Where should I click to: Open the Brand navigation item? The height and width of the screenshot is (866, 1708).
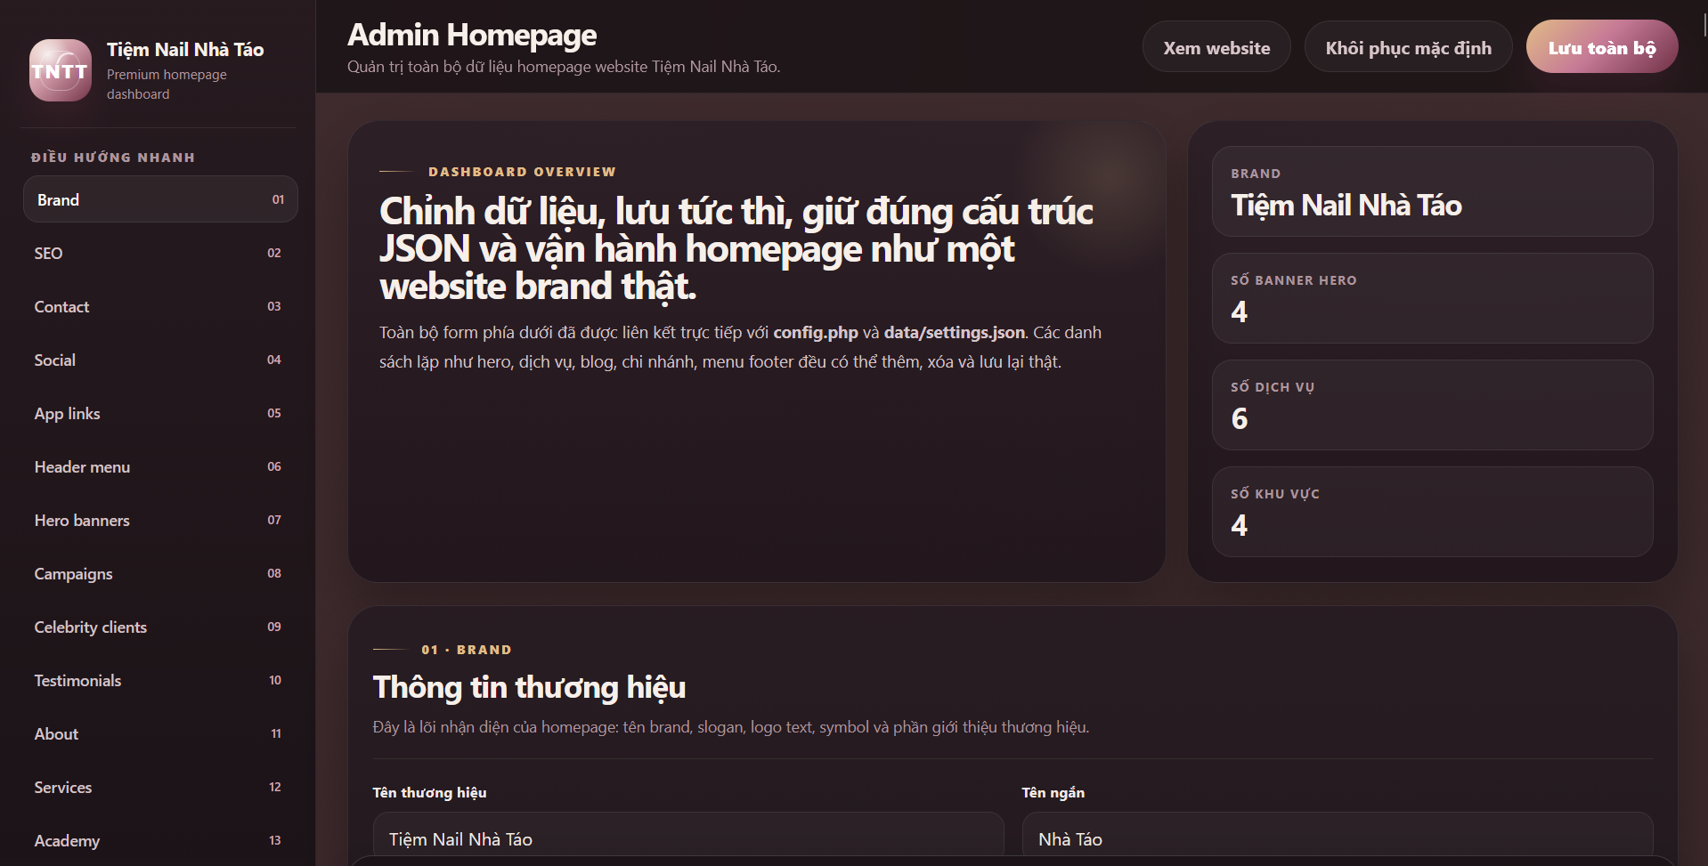pos(160,199)
